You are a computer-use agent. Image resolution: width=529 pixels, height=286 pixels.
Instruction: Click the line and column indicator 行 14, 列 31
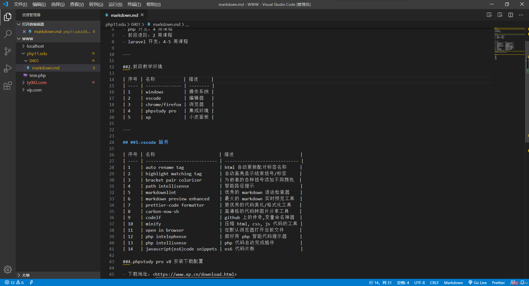click(x=380, y=283)
